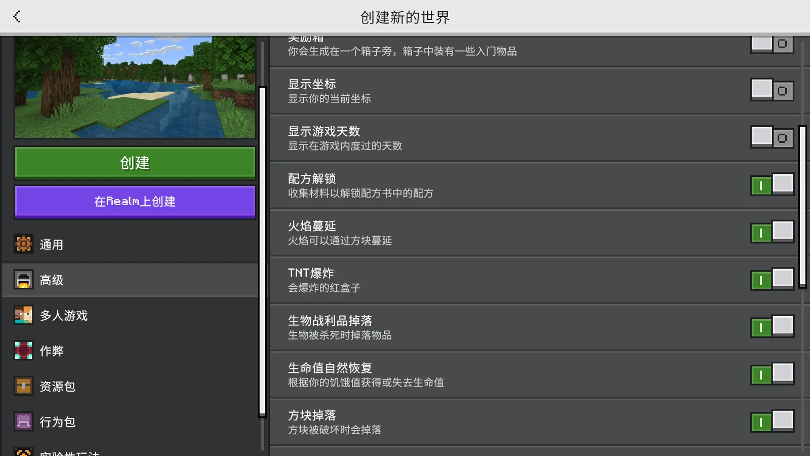Disable 方块掉落 toggle
The height and width of the screenshot is (456, 810).
click(772, 422)
